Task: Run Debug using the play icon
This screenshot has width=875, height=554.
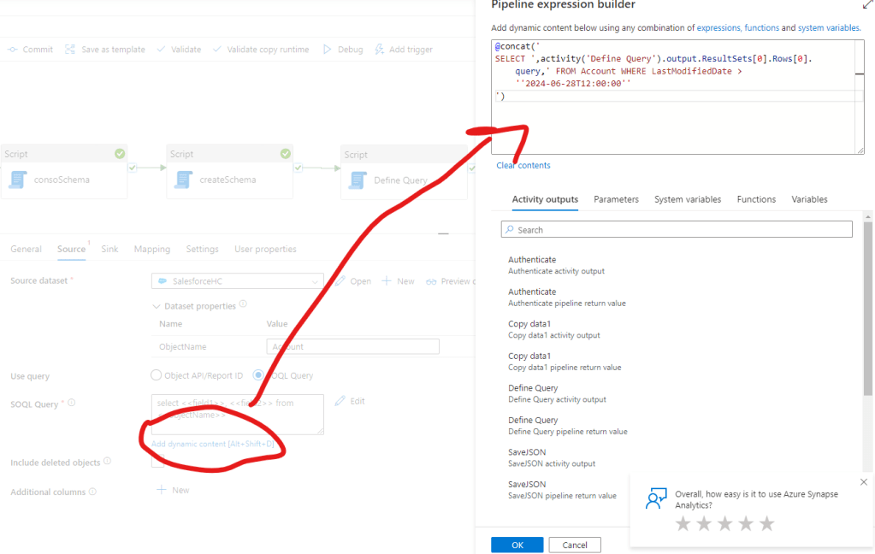Action: (327, 50)
